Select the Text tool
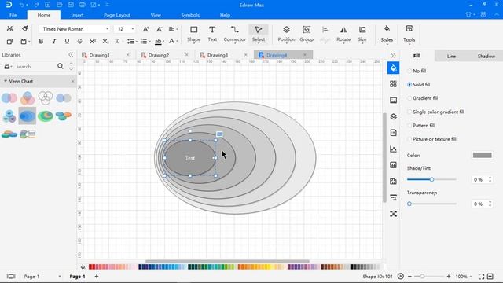 pos(212,34)
